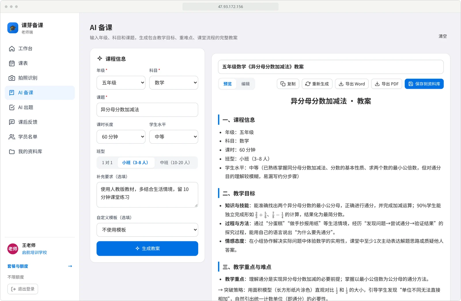
Task: Open 课表 calendar icon in sidebar
Action: (12, 63)
